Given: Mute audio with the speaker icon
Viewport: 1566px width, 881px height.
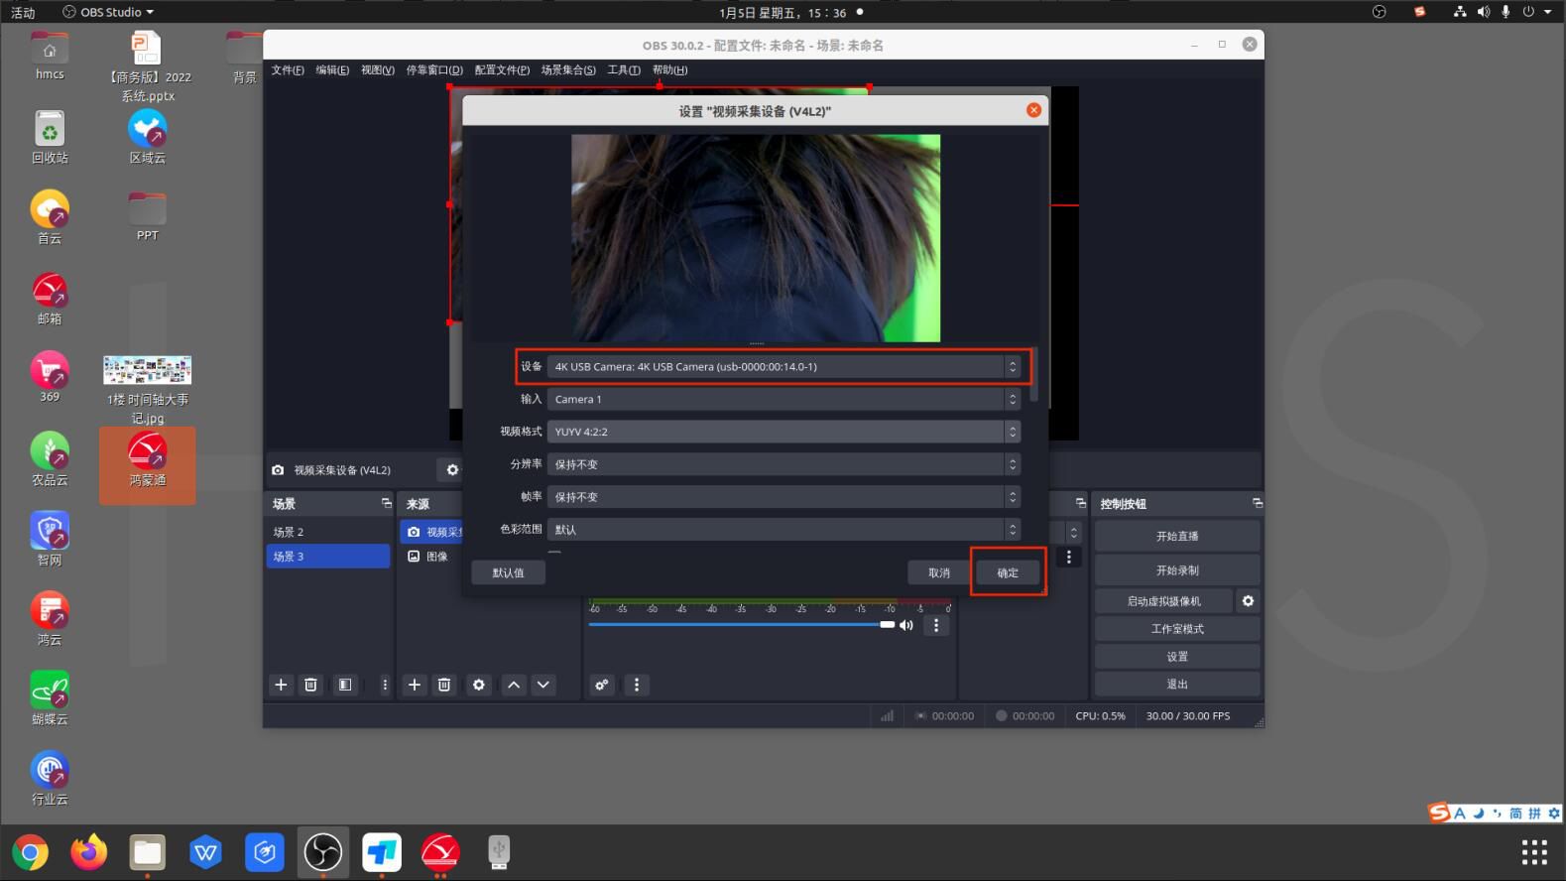Looking at the screenshot, I should coord(905,625).
